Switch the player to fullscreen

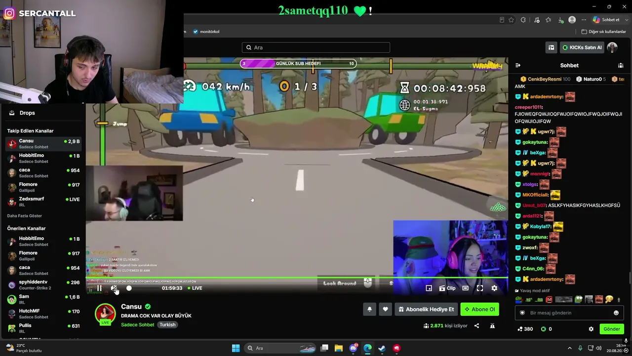point(479,288)
